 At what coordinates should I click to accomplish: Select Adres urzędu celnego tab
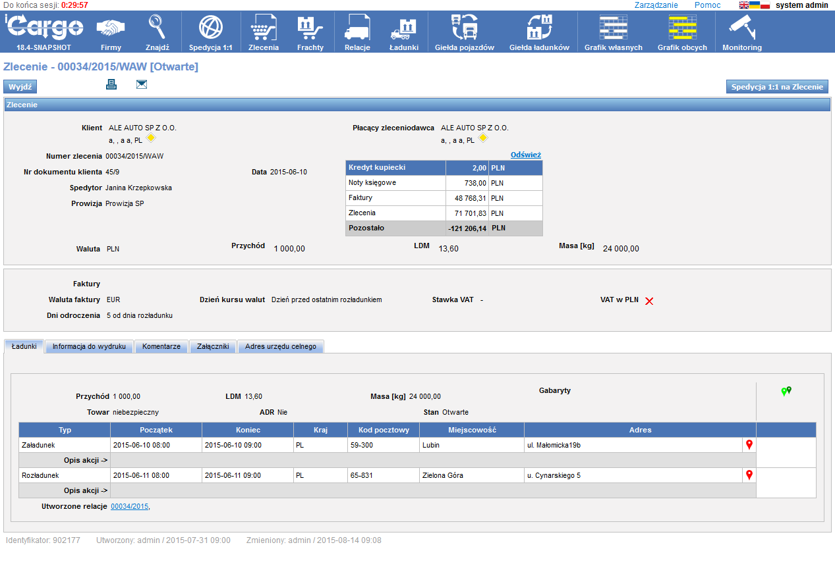point(280,346)
